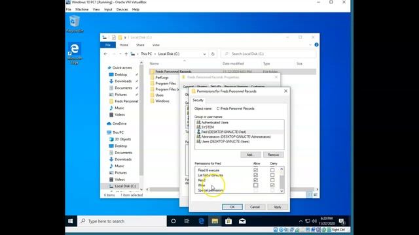The width and height of the screenshot is (419, 235).
Task: Click the Windows Start button
Action: (x=71, y=221)
